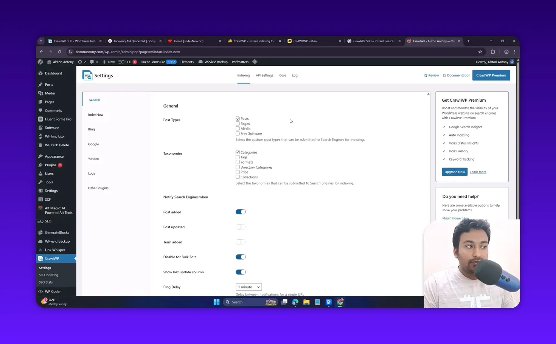Viewport: 556px width, 344px height.
Task: Click the Upgrade Now button
Action: point(454,172)
